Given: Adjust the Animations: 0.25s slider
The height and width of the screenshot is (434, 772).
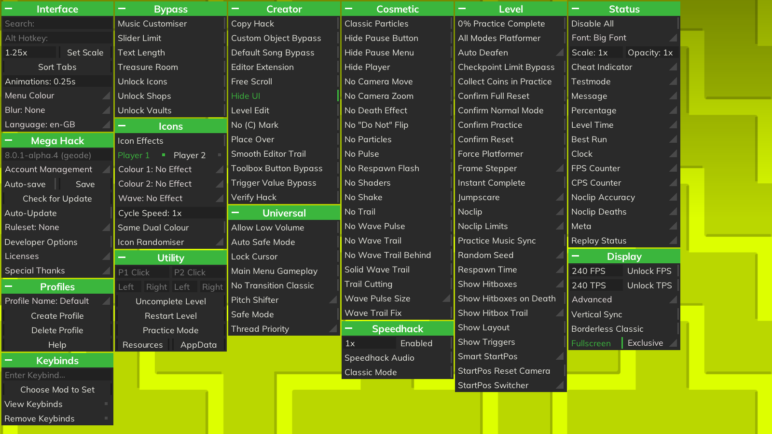Looking at the screenshot, I should pyautogui.click(x=57, y=81).
